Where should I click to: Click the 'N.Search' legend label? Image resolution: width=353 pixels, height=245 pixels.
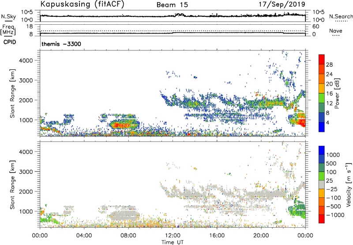click(x=341, y=16)
